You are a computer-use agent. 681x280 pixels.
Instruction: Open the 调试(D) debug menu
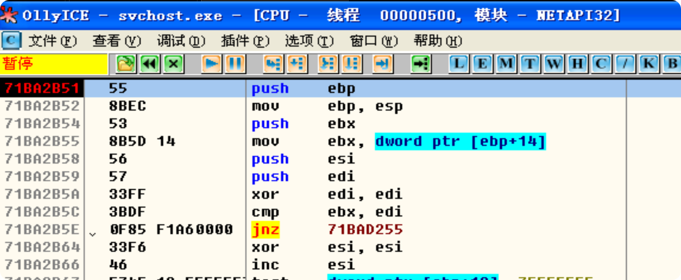point(181,41)
